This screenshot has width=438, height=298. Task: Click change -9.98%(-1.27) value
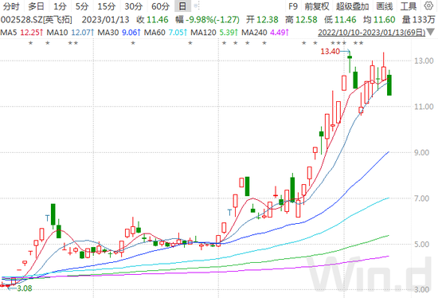coord(213,20)
